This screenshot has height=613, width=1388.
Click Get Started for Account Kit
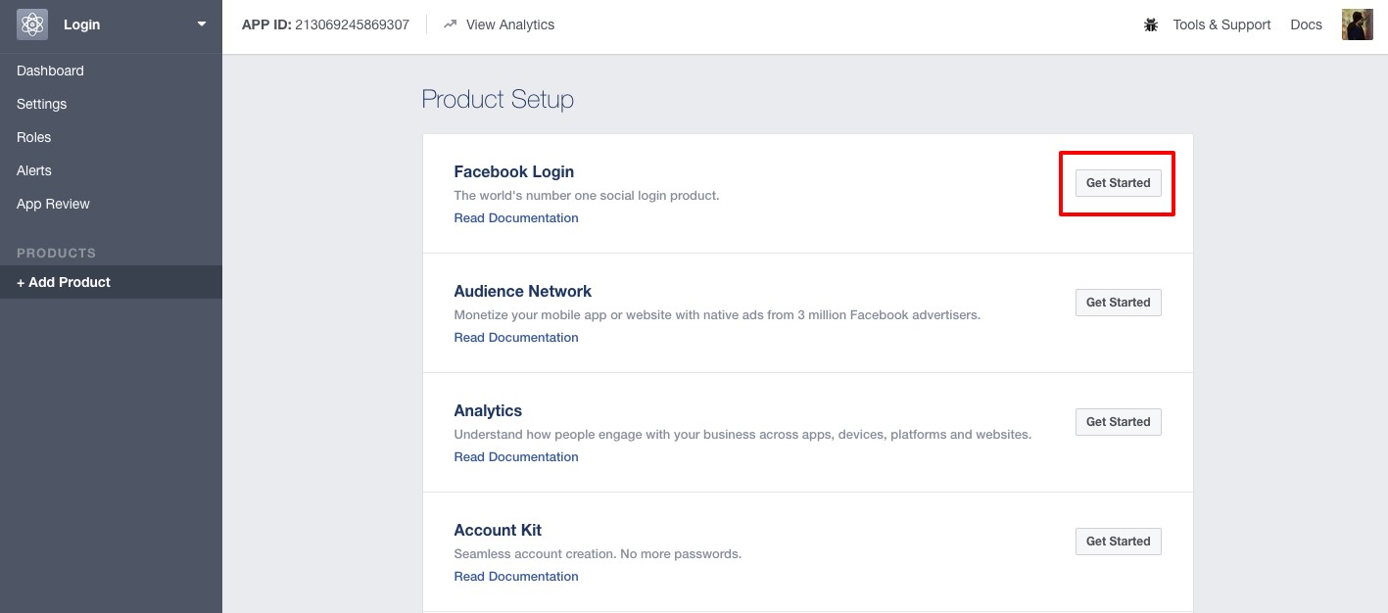1118,542
